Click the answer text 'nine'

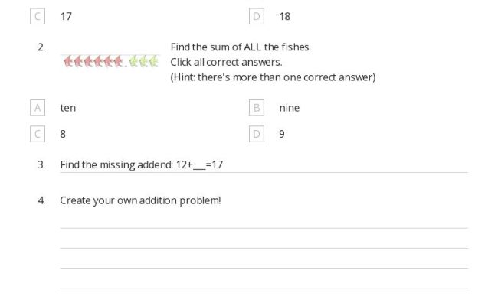pos(289,108)
